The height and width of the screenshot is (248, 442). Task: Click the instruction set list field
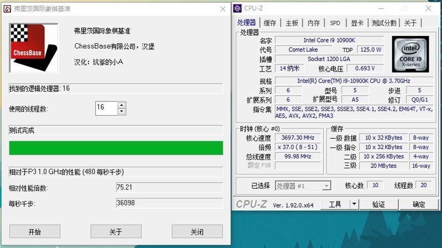354,112
